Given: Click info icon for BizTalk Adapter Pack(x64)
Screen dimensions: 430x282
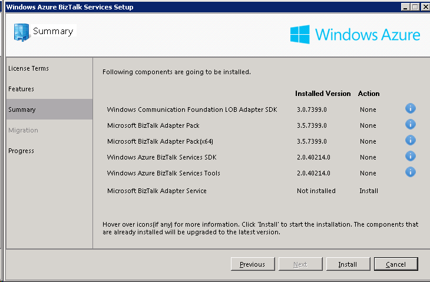Looking at the screenshot, I should click(410, 140).
